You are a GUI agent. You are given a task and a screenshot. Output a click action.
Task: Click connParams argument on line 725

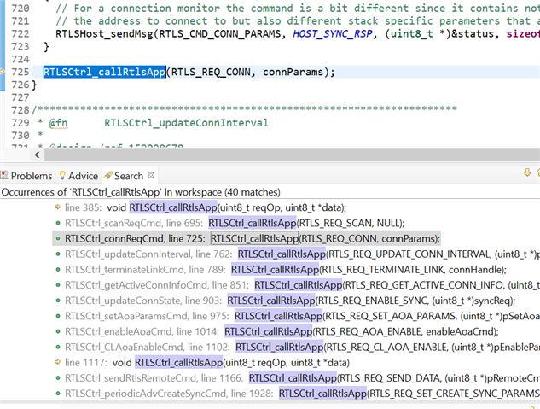point(293,72)
